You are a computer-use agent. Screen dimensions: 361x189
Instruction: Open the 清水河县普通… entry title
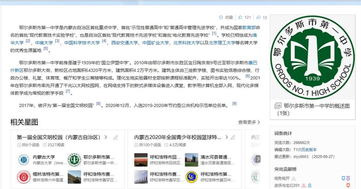click(x=216, y=157)
